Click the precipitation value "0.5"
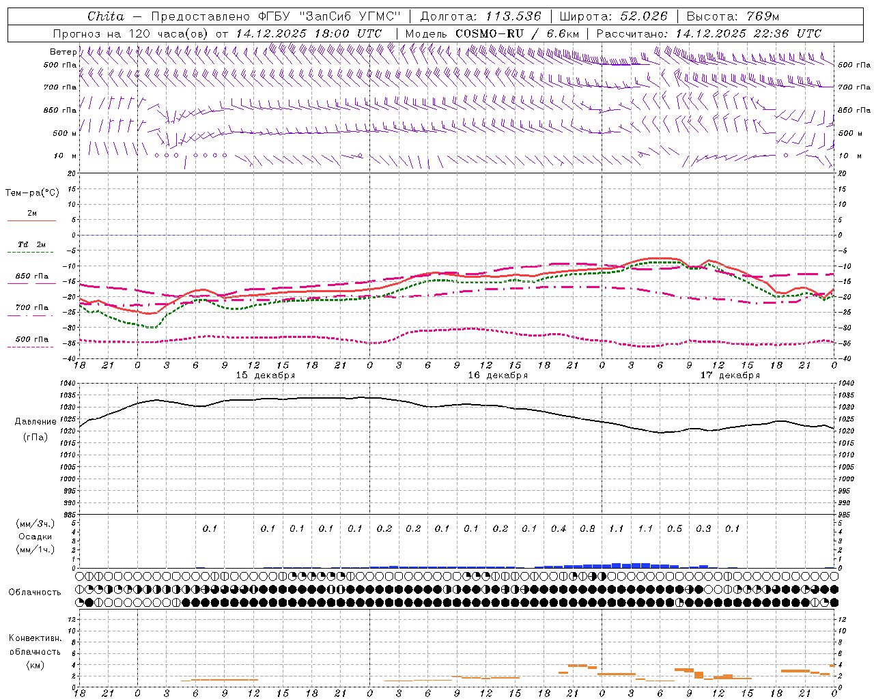Screen dimensions: 874x699 pos(675,528)
